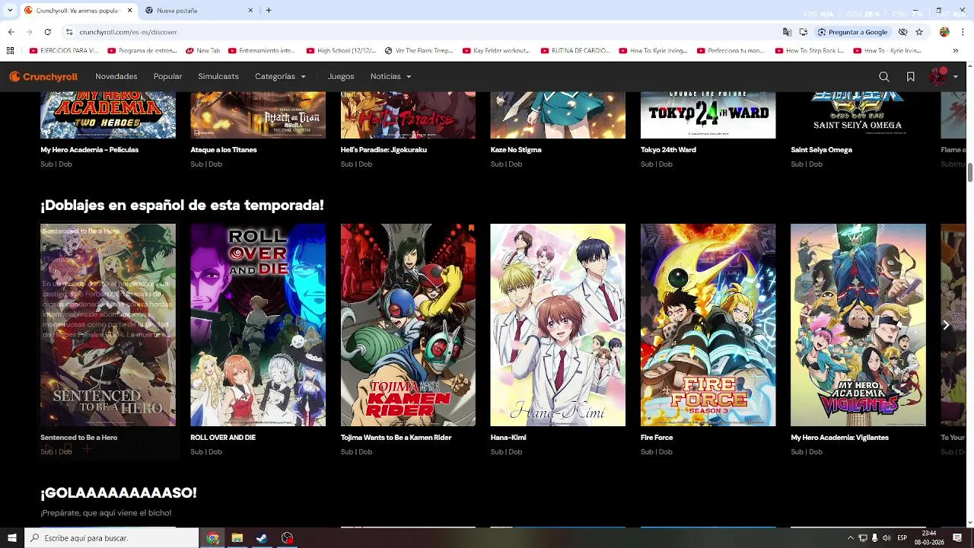Viewport: 974px width, 548px height.
Task: Click the Preguntar a Google button
Action: click(x=852, y=32)
